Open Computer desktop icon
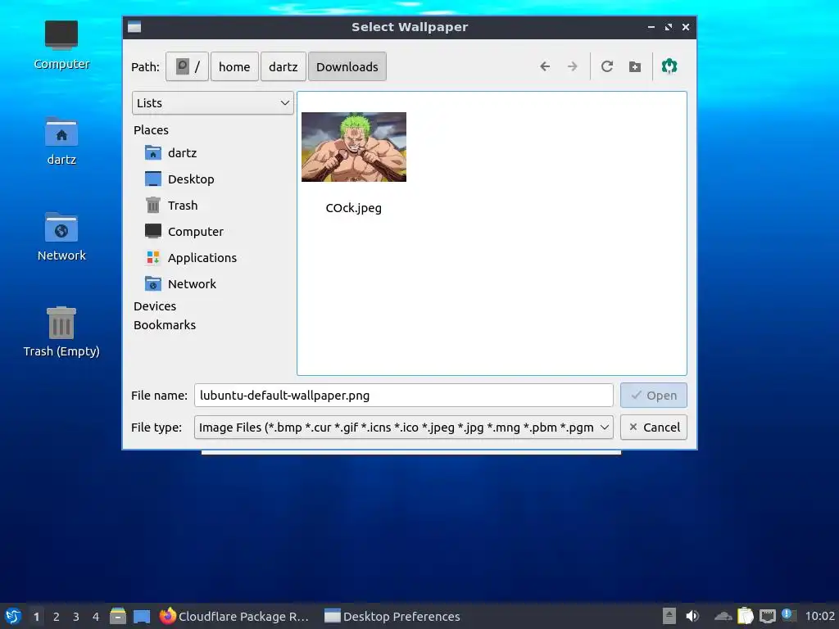This screenshot has height=629, width=839. [x=61, y=45]
